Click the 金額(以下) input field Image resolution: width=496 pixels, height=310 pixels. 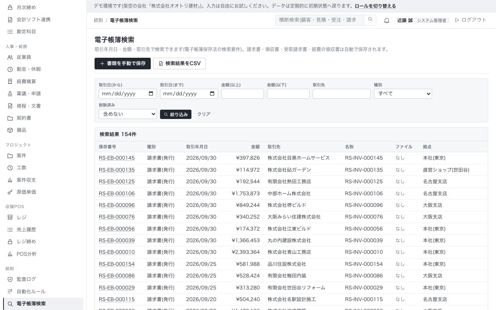(288, 93)
